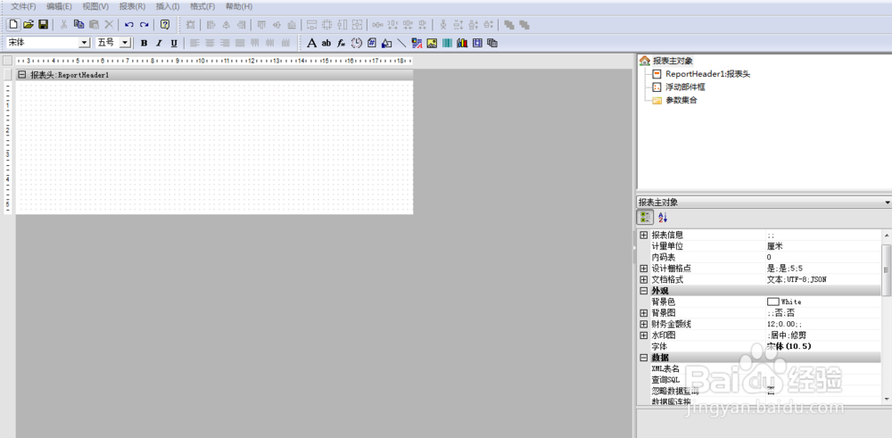Insert system variable clock icon
The image size is (892, 438).
click(x=356, y=43)
